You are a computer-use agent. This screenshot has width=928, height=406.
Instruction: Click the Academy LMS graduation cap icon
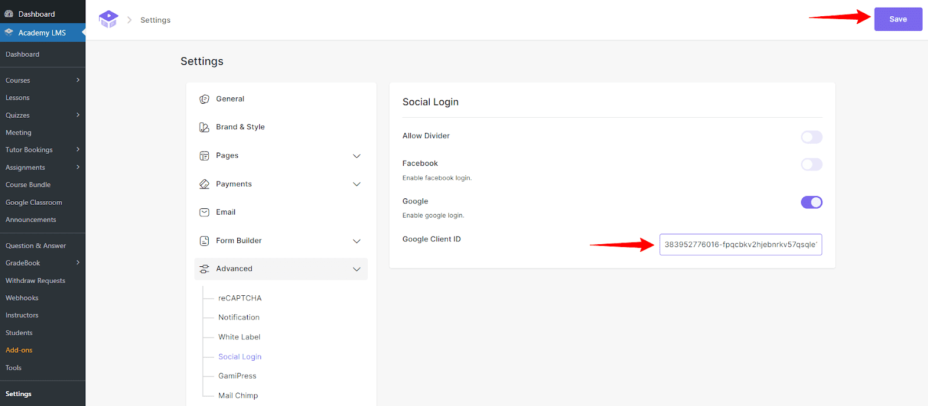9,32
